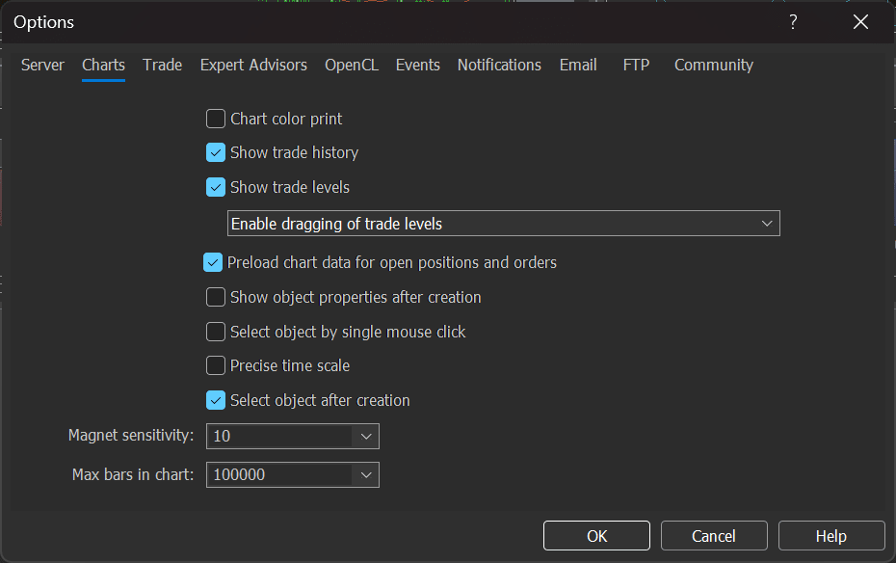The height and width of the screenshot is (563, 896).
Task: Toggle Preload chart data for open positions
Action: [213, 262]
